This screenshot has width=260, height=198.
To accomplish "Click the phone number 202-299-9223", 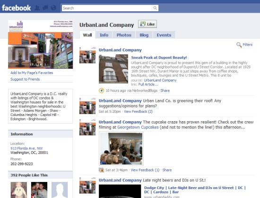I will tap(22, 164).
